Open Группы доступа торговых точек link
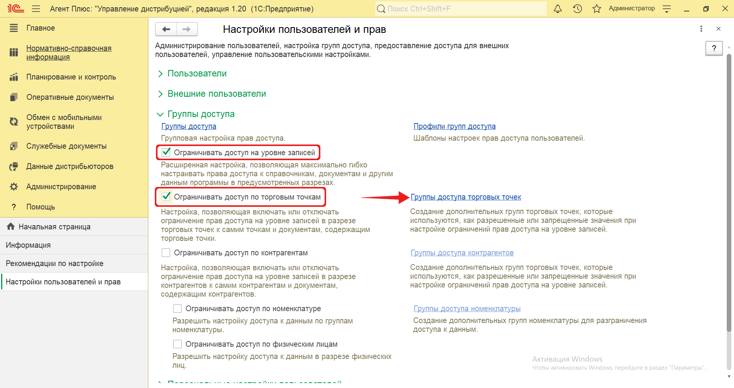 pos(466,197)
